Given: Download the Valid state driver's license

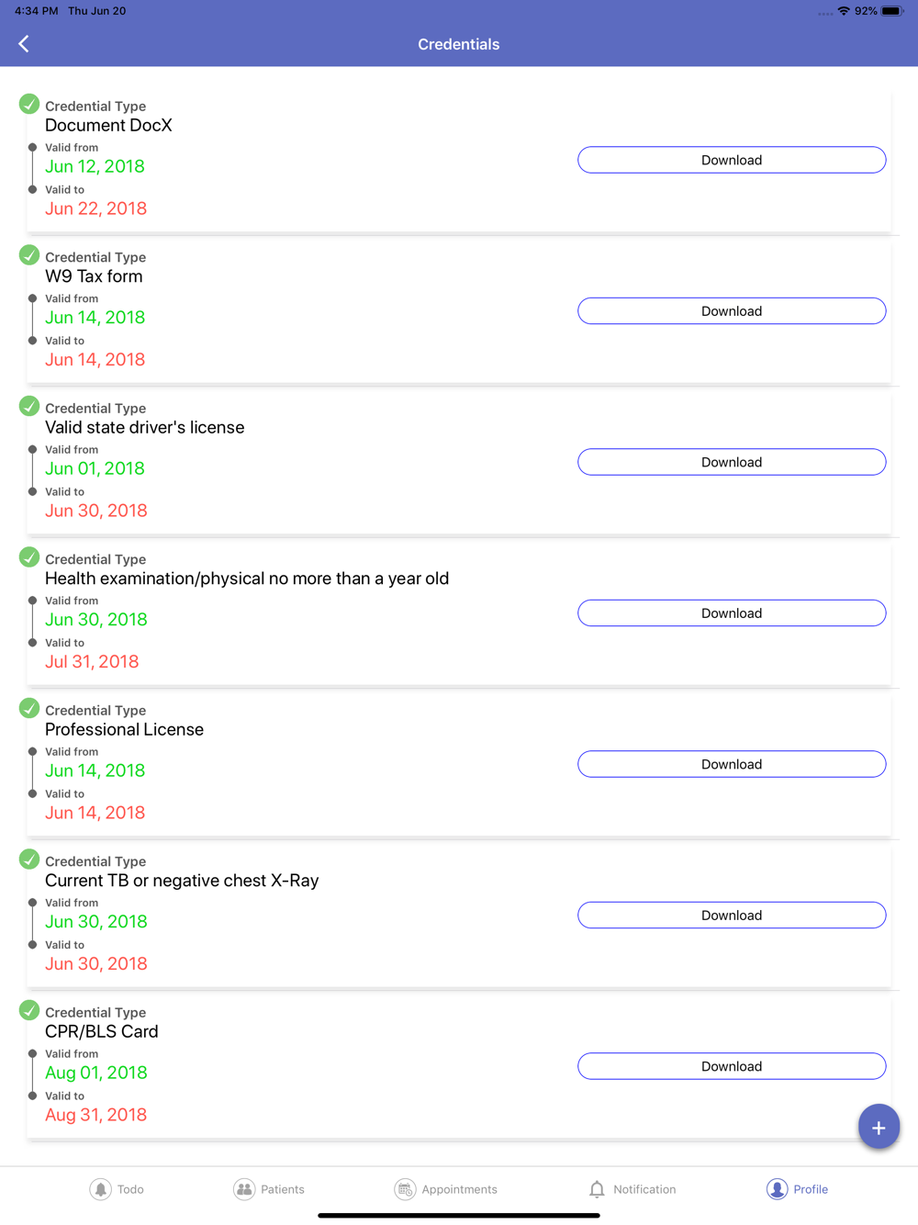Looking at the screenshot, I should pyautogui.click(x=732, y=462).
